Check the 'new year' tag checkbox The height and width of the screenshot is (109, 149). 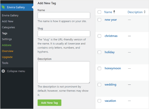[x=99, y=20]
